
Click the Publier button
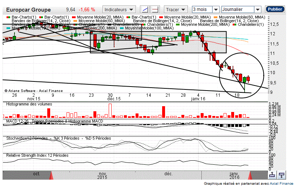[x=275, y=9]
